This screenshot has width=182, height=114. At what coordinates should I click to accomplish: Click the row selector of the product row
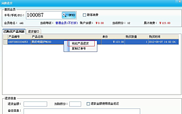click(5, 42)
